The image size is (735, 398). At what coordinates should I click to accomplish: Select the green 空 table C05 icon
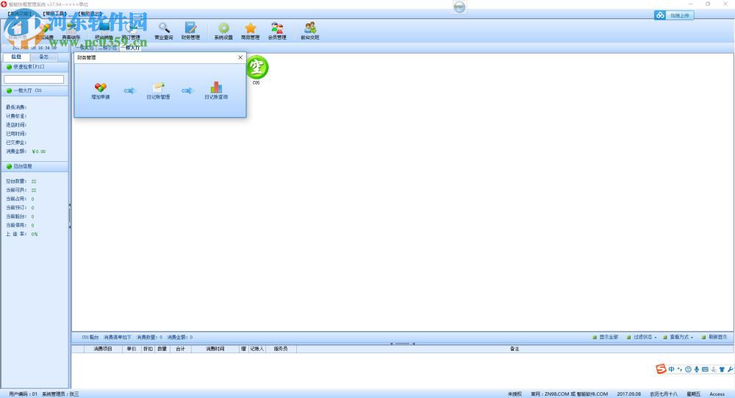(x=257, y=70)
